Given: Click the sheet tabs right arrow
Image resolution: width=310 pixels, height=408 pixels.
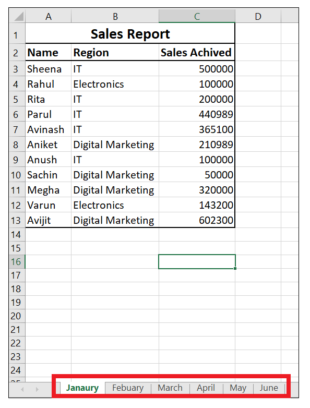Looking at the screenshot, I should (x=37, y=389).
